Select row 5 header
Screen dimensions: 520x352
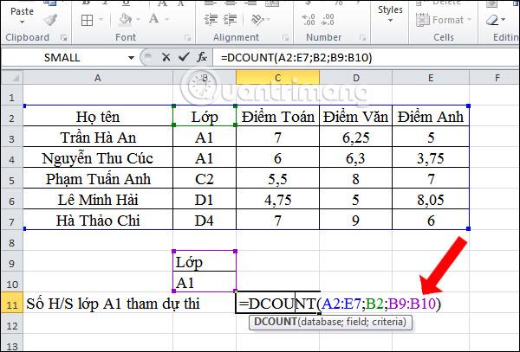(12, 180)
